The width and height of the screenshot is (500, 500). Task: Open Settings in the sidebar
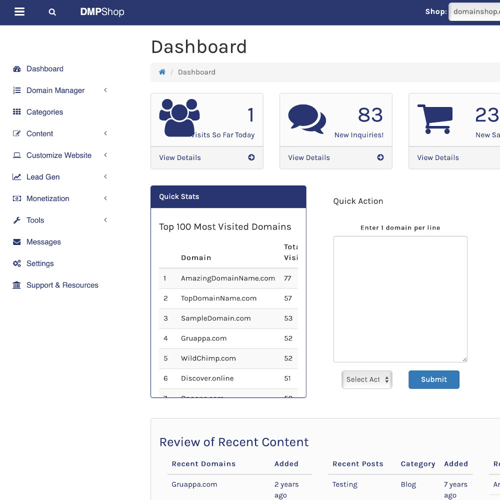[x=40, y=263]
